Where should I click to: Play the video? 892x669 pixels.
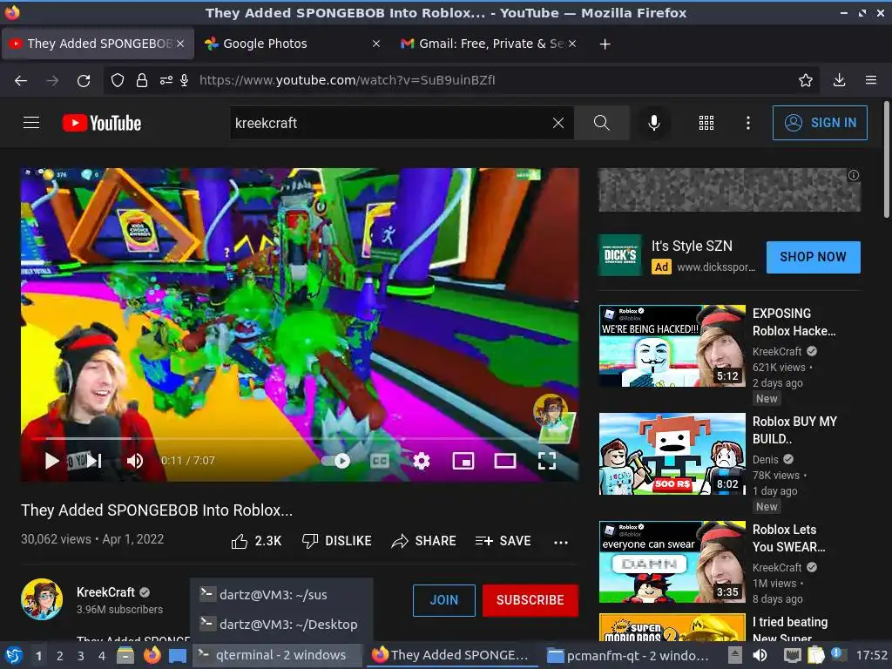click(x=51, y=461)
